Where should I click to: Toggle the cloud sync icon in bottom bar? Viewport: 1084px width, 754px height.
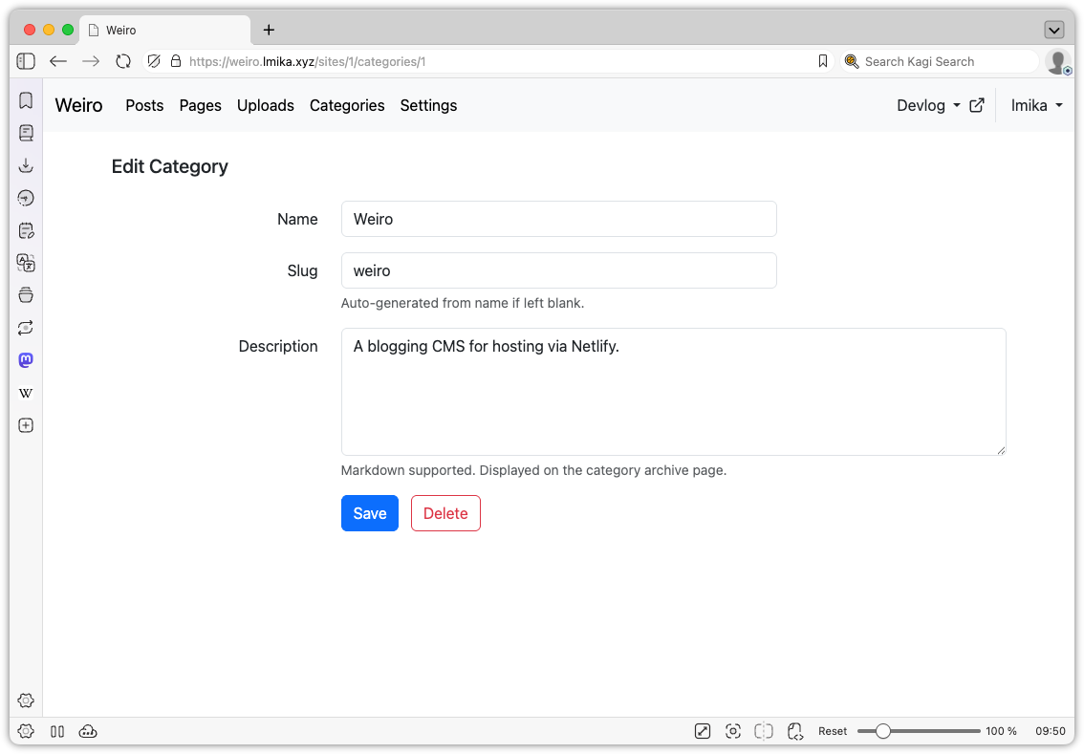88,731
